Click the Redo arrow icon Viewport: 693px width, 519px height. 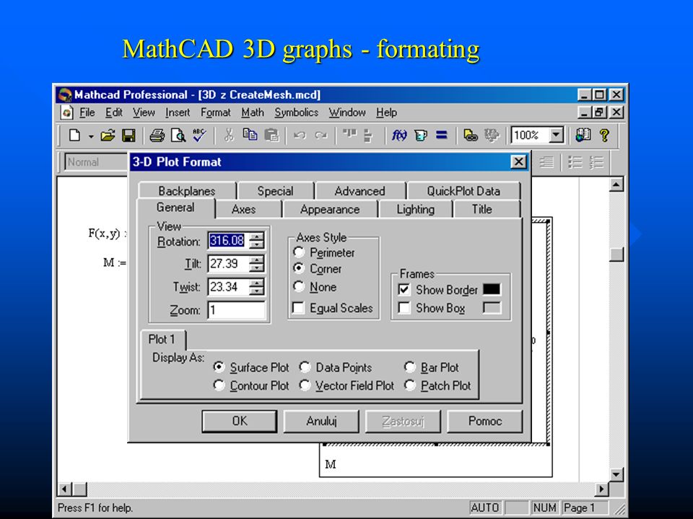tap(321, 135)
